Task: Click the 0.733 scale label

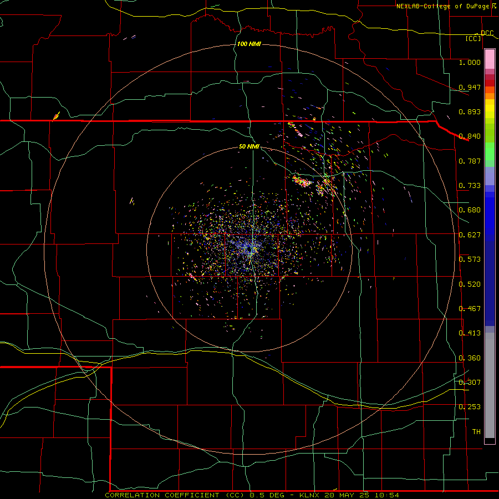Action: [470, 186]
